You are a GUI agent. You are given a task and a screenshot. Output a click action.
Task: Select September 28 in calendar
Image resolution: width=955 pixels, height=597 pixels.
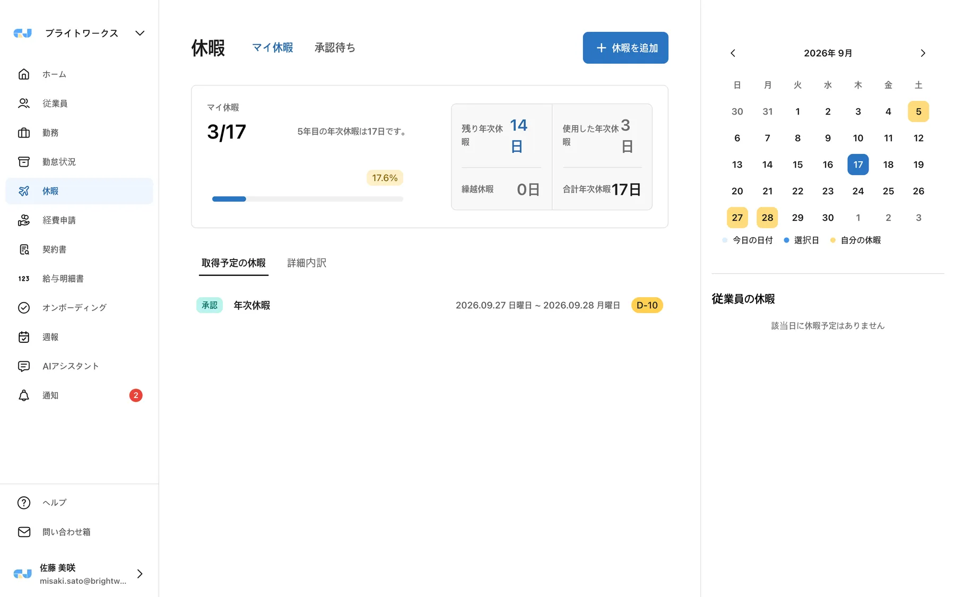pos(767,218)
